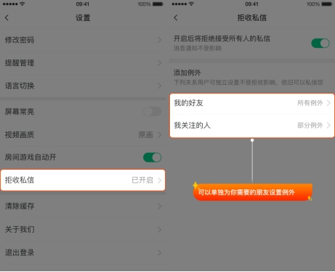Tap the battery icon in right status bar
Image resolution: width=335 pixels, height=272 pixels.
[327, 4]
